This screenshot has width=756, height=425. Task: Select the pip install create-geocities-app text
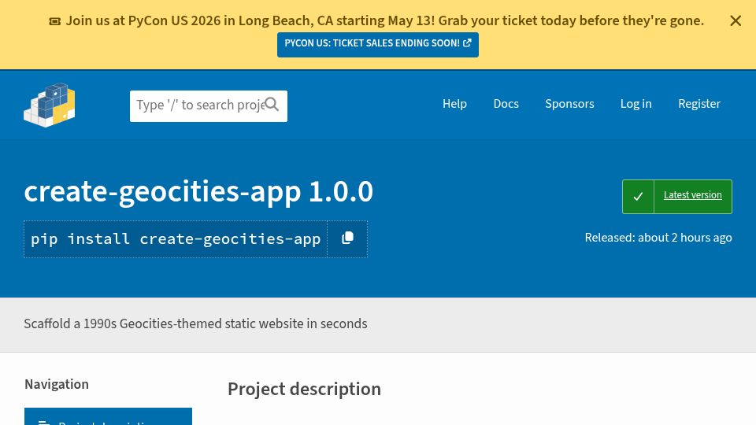pyautogui.click(x=176, y=239)
